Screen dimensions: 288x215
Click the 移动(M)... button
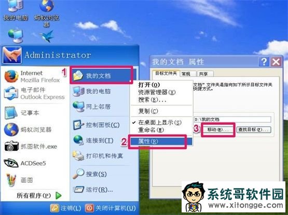(218, 130)
